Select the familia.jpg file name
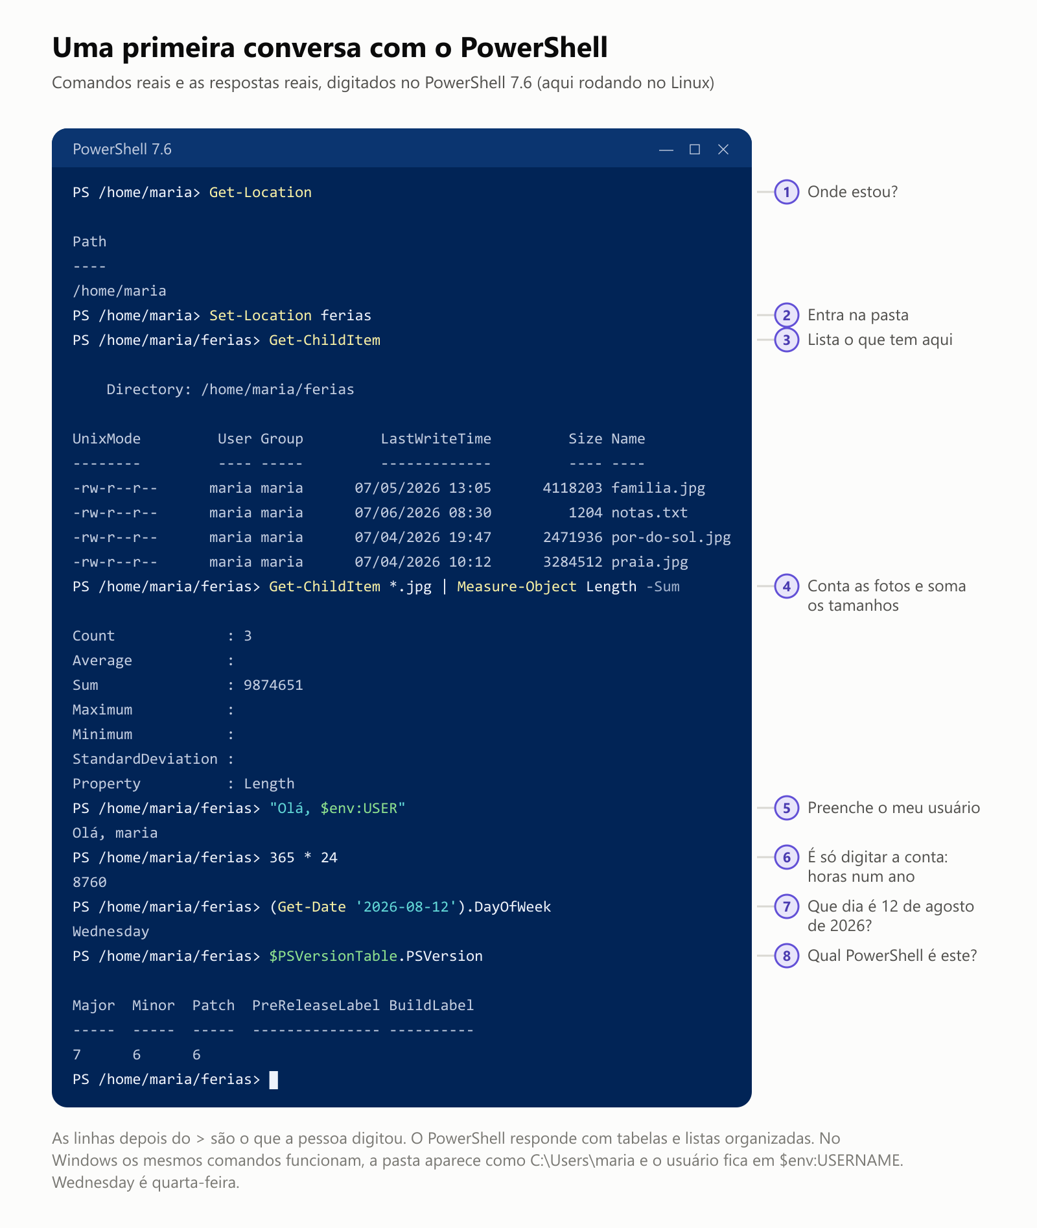The height and width of the screenshot is (1228, 1037). [x=658, y=488]
